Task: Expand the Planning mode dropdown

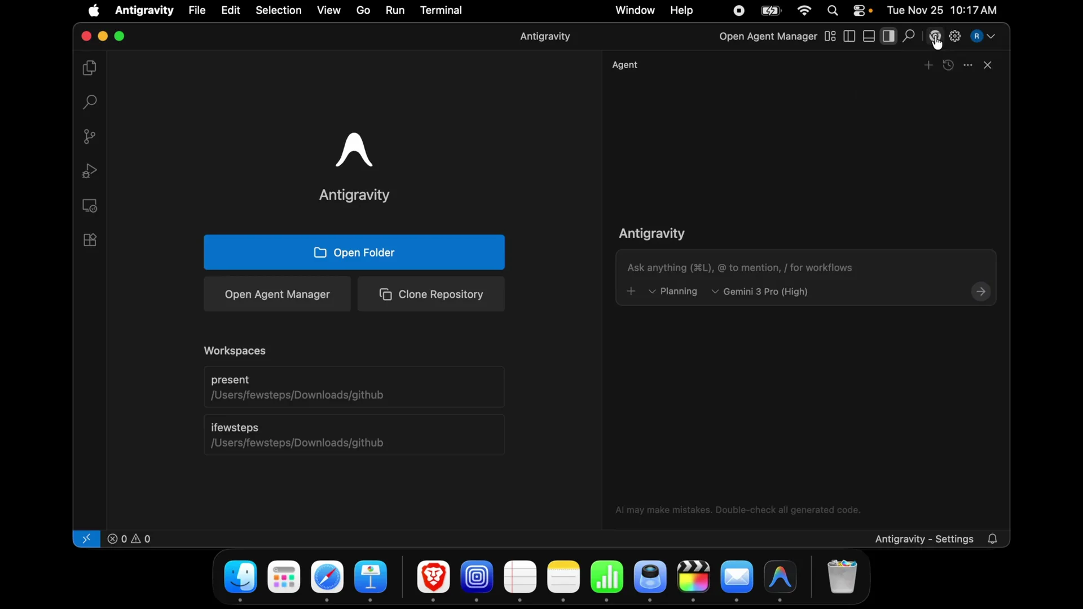Action: point(673,292)
